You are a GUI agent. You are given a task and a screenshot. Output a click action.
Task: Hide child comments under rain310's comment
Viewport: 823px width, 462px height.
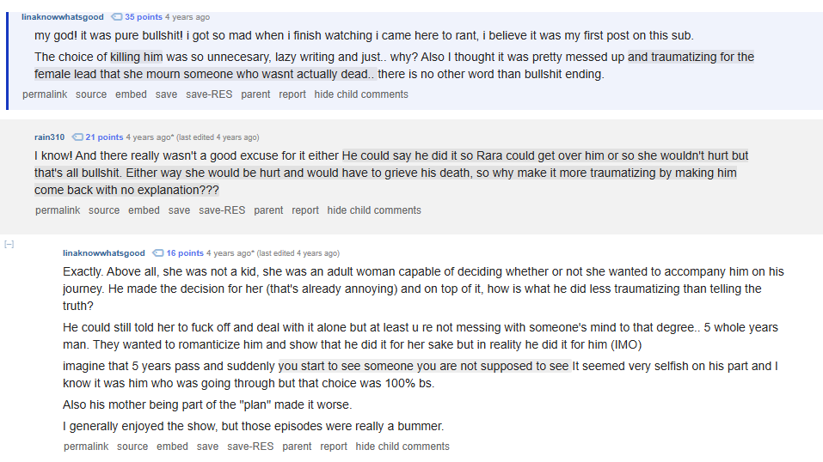pyautogui.click(x=374, y=210)
